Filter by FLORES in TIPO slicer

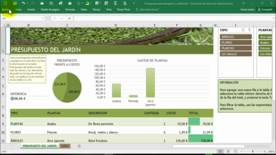[236, 43]
